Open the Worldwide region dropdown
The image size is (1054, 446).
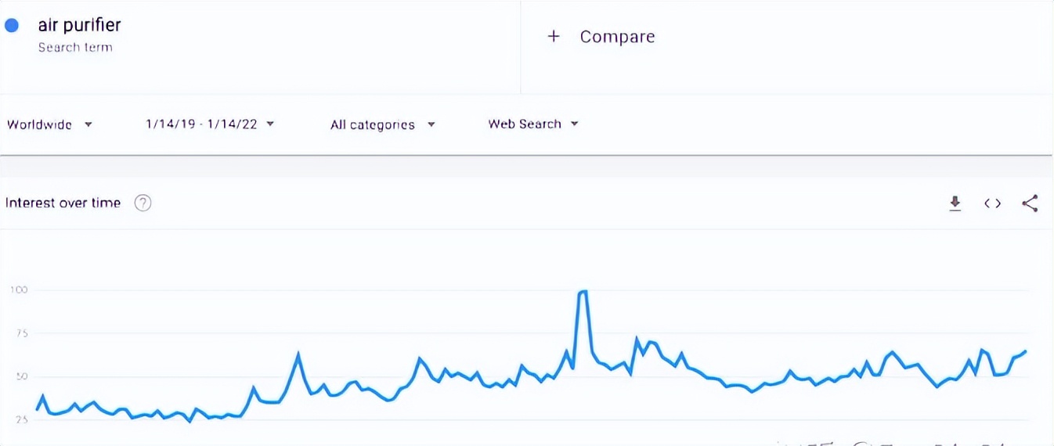[x=40, y=124]
